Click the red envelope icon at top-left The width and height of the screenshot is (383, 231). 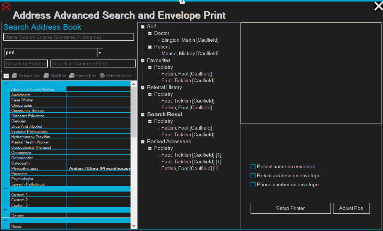pyautogui.click(x=6, y=6)
